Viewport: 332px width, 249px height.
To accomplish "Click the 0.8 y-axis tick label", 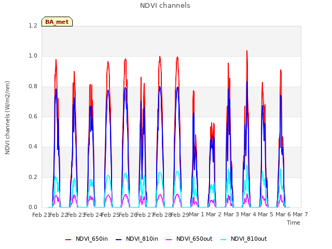I will point(33,87).
